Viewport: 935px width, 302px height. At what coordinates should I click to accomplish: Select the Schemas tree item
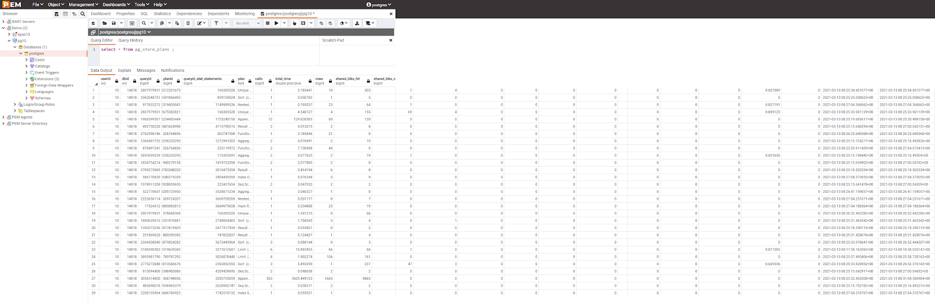43,98
